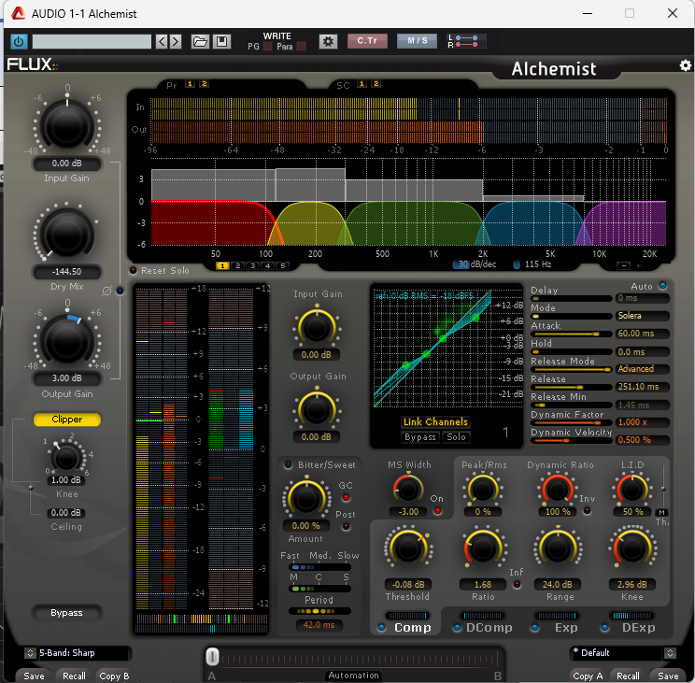Select band 5 tab below spectrum
Screen dimensions: 695x683
tap(282, 265)
